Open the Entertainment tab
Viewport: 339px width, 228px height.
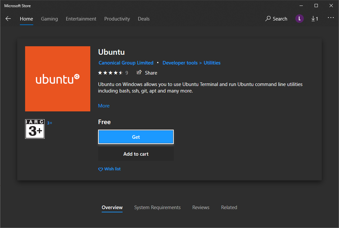click(81, 19)
